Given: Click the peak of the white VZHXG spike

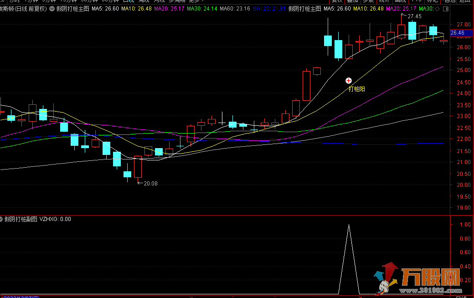Looking at the screenshot, I should click(x=349, y=225).
